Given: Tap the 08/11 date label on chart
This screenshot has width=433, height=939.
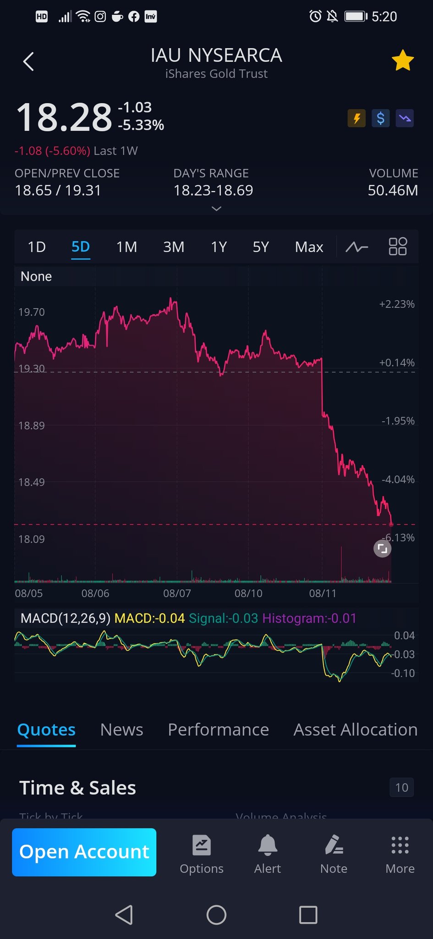Looking at the screenshot, I should pyautogui.click(x=323, y=593).
